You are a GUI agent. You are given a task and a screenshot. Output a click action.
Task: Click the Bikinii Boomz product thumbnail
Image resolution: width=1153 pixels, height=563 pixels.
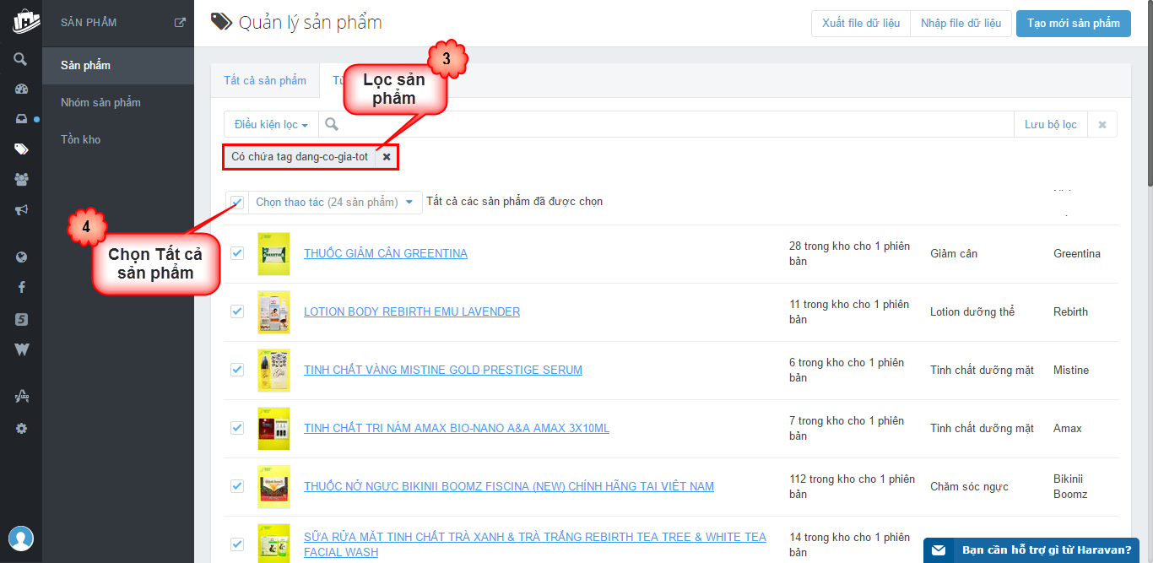click(273, 487)
